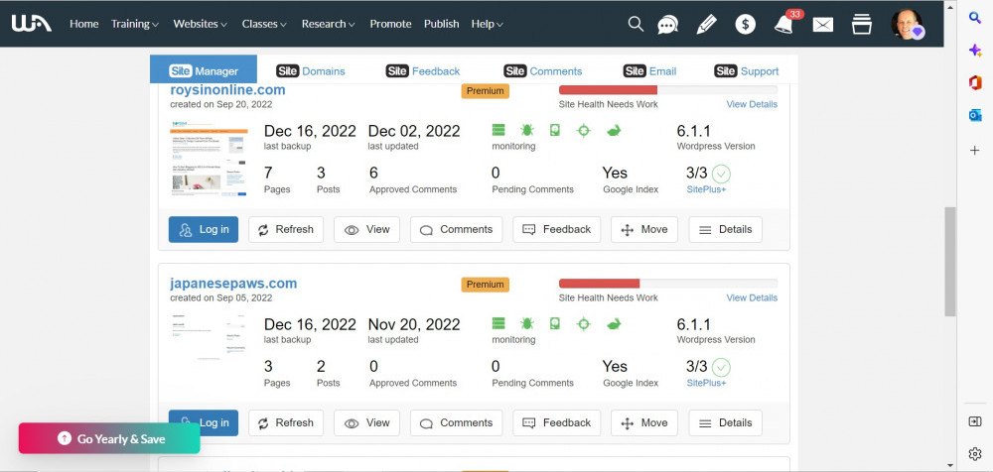The width and height of the screenshot is (993, 472).
Task: Move the roysinonline.com site
Action: [644, 230]
